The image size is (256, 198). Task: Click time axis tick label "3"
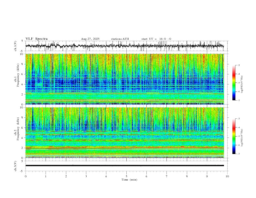coord(86,176)
